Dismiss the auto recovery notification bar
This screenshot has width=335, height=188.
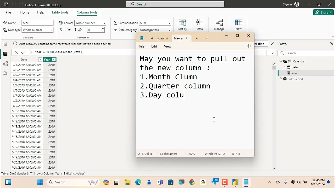point(272,44)
